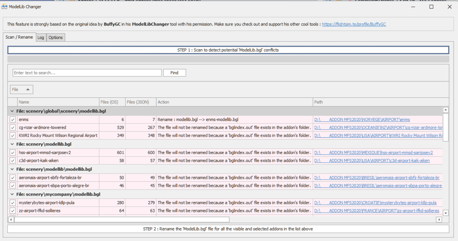Sort by the Name column header
Screen dimensions: 458x241
(58, 102)
